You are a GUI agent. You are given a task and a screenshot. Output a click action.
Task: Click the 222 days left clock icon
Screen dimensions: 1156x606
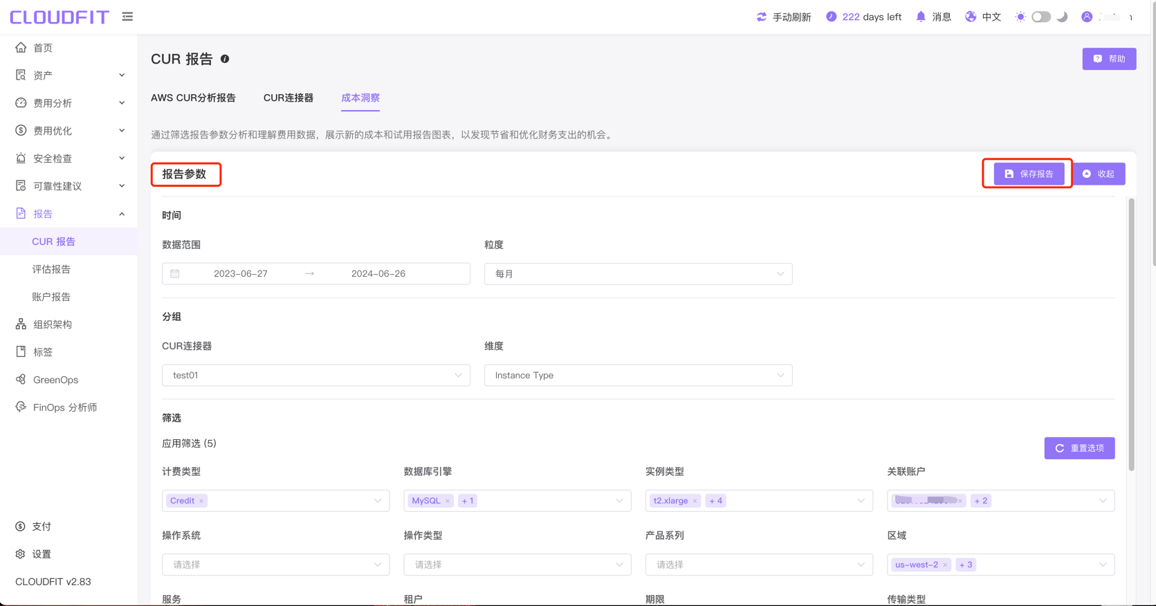point(831,17)
